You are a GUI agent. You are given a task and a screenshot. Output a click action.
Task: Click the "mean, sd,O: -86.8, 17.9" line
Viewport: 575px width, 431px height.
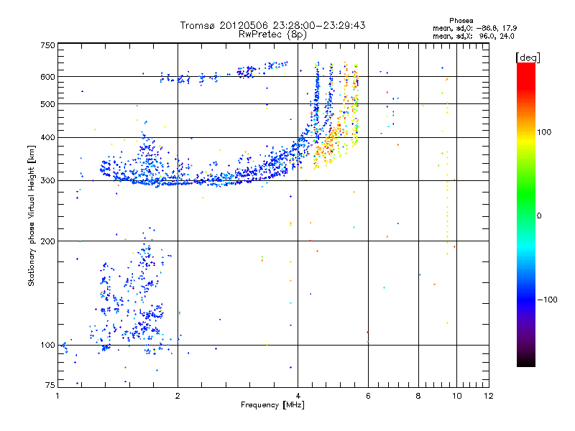[474, 28]
